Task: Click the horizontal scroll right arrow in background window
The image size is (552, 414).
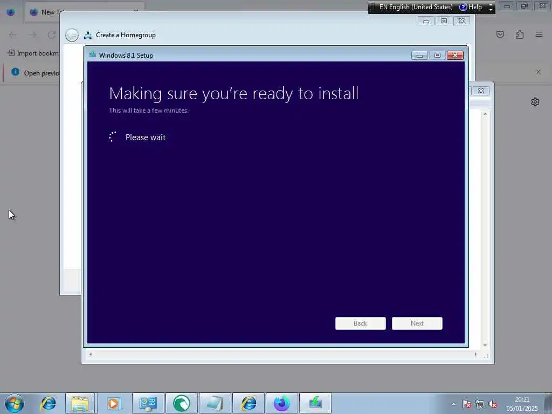Action: click(475, 355)
